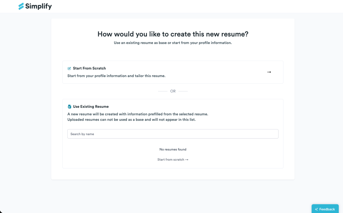The width and height of the screenshot is (343, 213).
Task: Focus the Search by name field
Action: 173,134
